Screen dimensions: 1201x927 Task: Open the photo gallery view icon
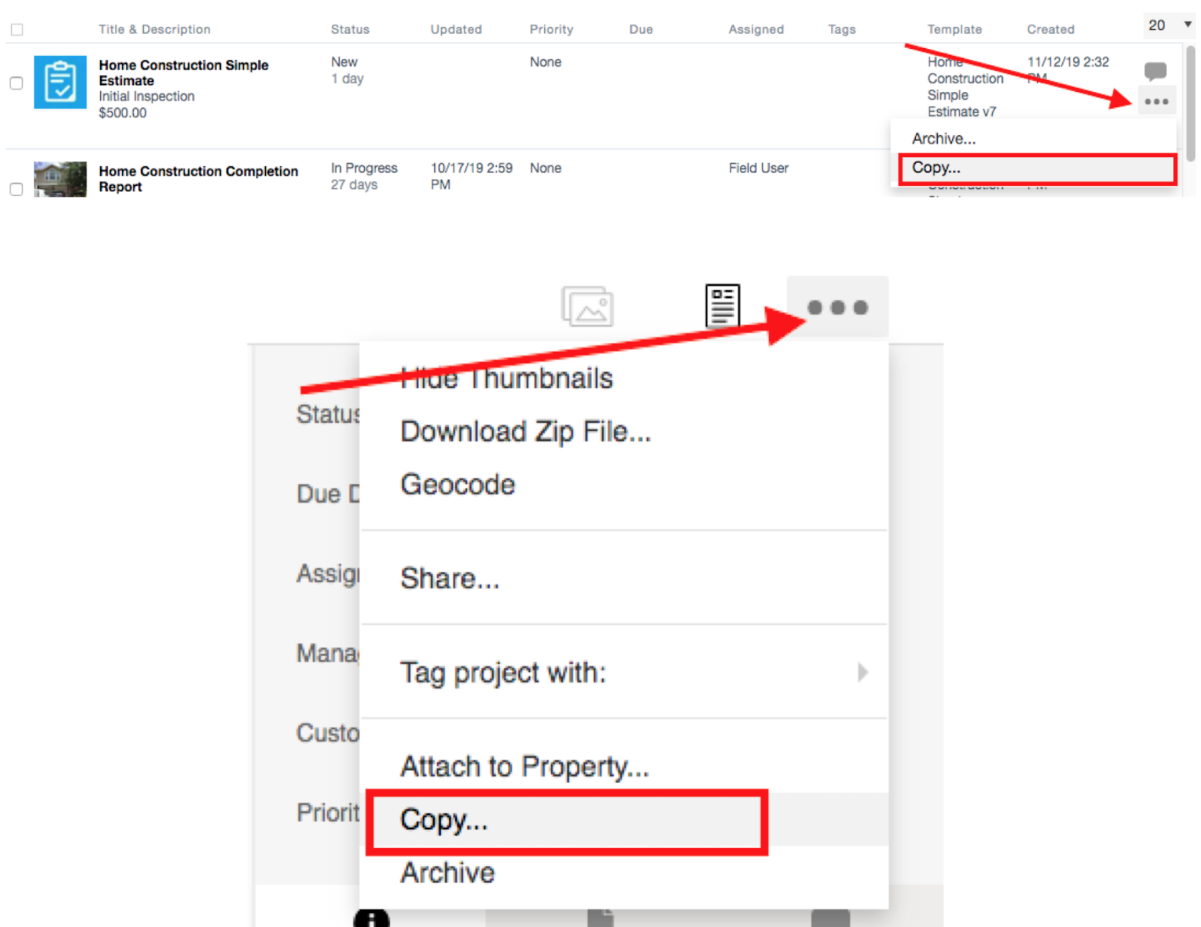[x=587, y=306]
